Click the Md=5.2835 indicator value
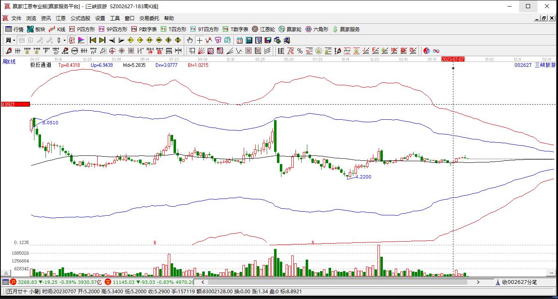 click(135, 65)
